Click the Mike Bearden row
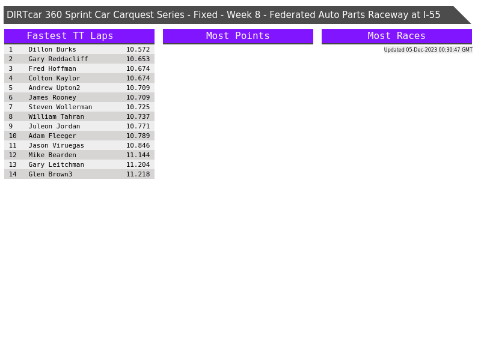 [x=52, y=155]
